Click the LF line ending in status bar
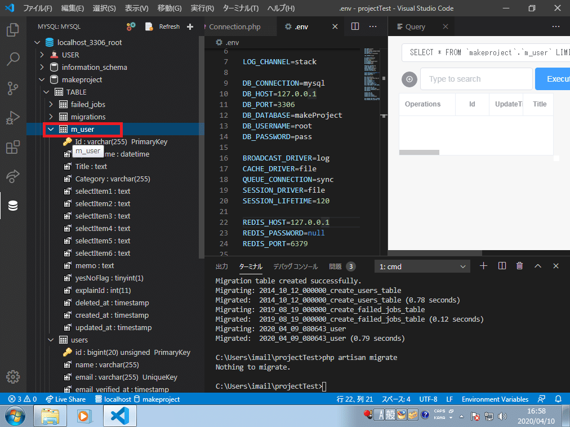 [449, 399]
